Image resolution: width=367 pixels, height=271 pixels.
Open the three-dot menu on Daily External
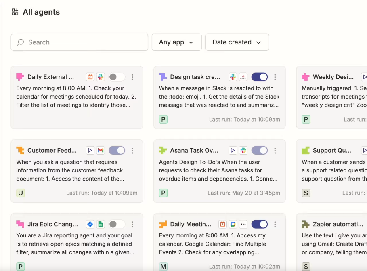[132, 77]
